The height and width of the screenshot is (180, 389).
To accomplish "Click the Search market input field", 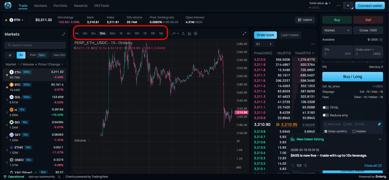I will point(35,45).
